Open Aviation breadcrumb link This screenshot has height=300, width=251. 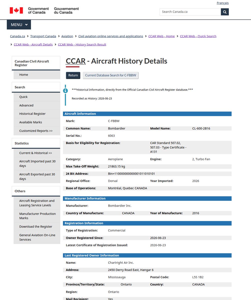click(x=67, y=36)
